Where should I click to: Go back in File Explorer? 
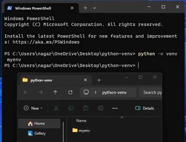(x=26, y=92)
